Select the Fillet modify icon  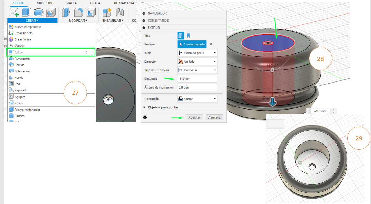79,12
